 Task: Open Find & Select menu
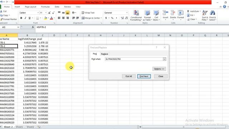click(x=213, y=15)
